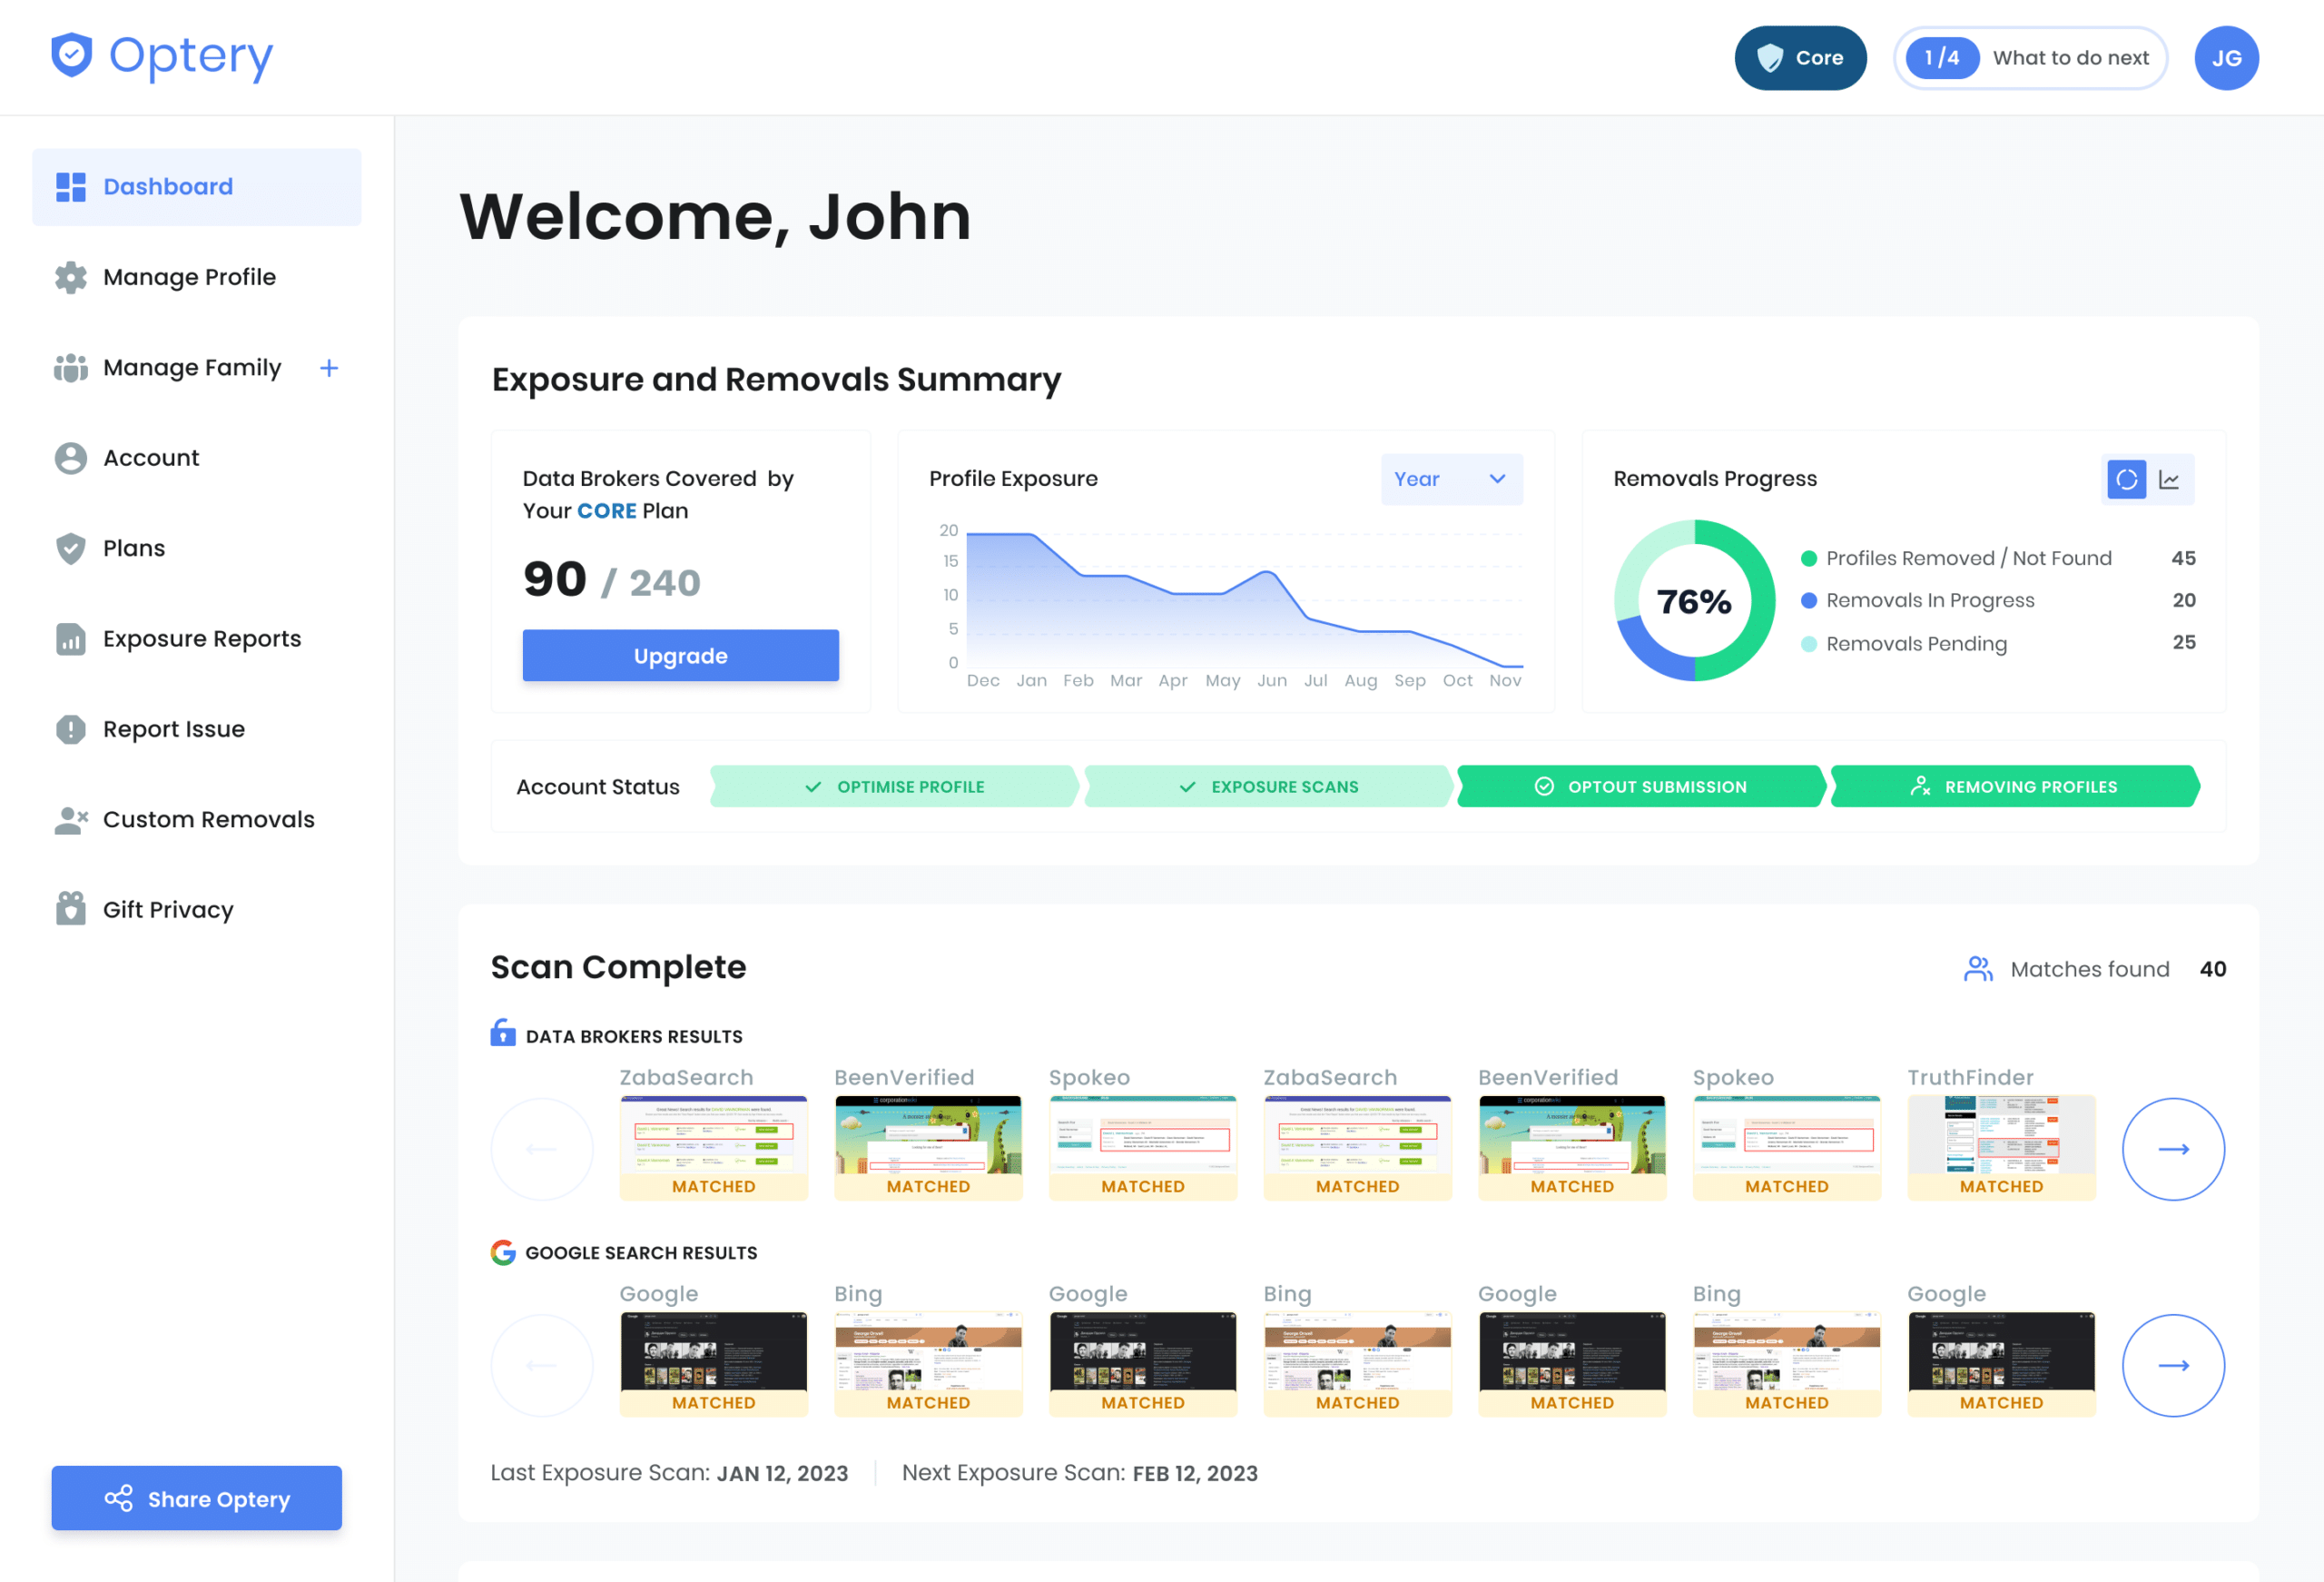
Task: Click next arrow in data brokers carousel
Action: pyautogui.click(x=2173, y=1149)
